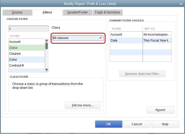Switch to the Header/Footer tab
The width and height of the screenshot is (185, 134).
77,12
